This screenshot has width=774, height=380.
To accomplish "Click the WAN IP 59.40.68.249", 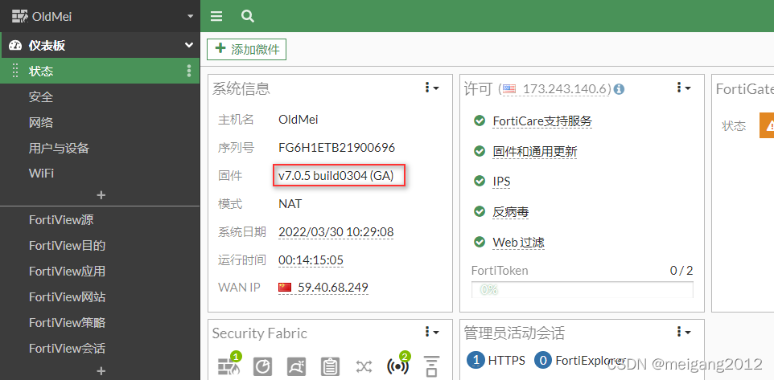I will tap(333, 288).
